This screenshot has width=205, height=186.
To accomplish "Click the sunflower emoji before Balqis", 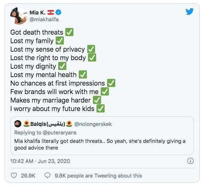I will tap(27, 124).
